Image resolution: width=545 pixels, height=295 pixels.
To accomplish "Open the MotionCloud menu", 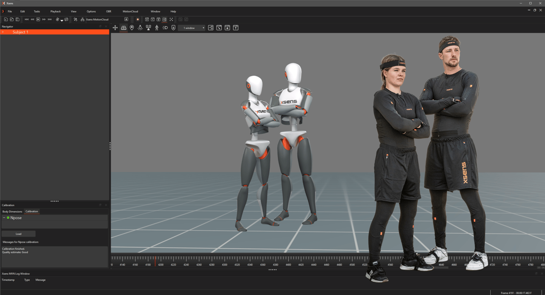I will point(130,11).
